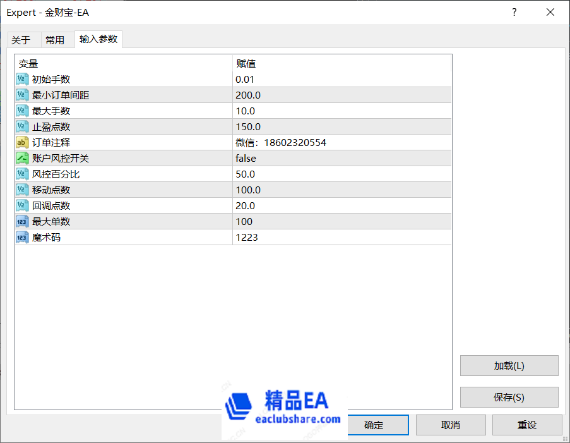This screenshot has height=443, width=570.
Task: Click the 账户风控开关 boolean type icon
Action: [x=22, y=158]
